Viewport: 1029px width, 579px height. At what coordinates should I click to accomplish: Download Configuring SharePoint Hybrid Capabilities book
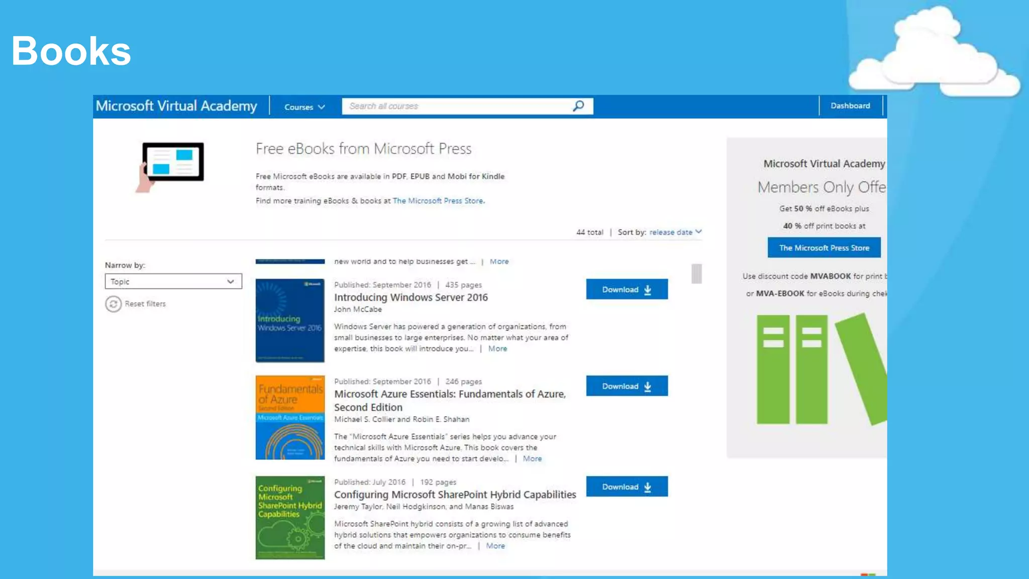coord(627,487)
